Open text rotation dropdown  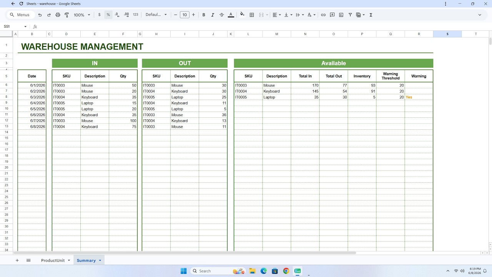point(311,15)
